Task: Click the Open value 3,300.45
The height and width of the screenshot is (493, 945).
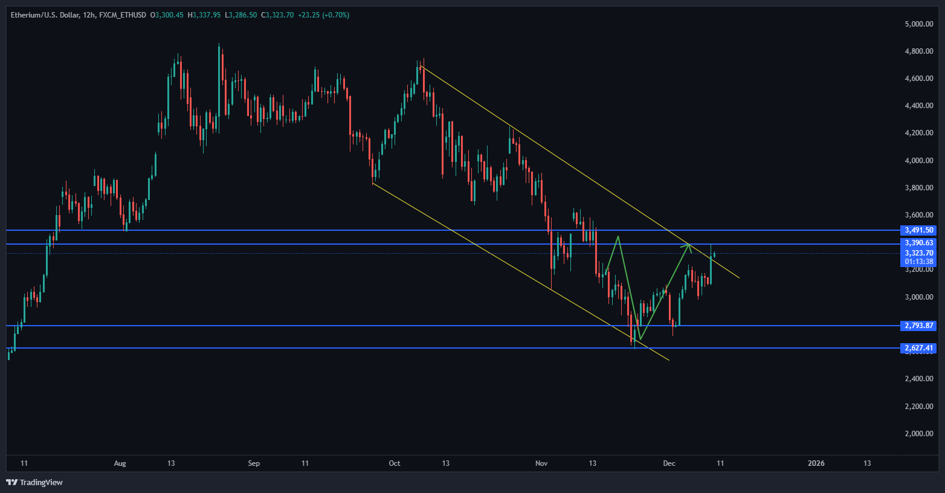Action: coord(169,14)
